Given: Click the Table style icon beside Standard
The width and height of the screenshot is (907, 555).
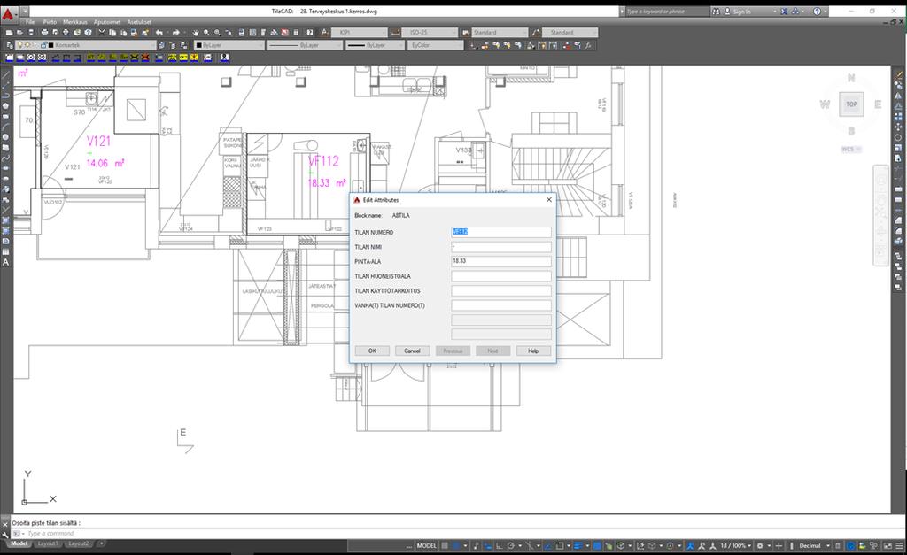Looking at the screenshot, I should [x=466, y=33].
